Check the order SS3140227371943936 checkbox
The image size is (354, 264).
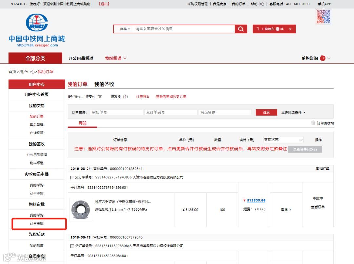coord(72,177)
